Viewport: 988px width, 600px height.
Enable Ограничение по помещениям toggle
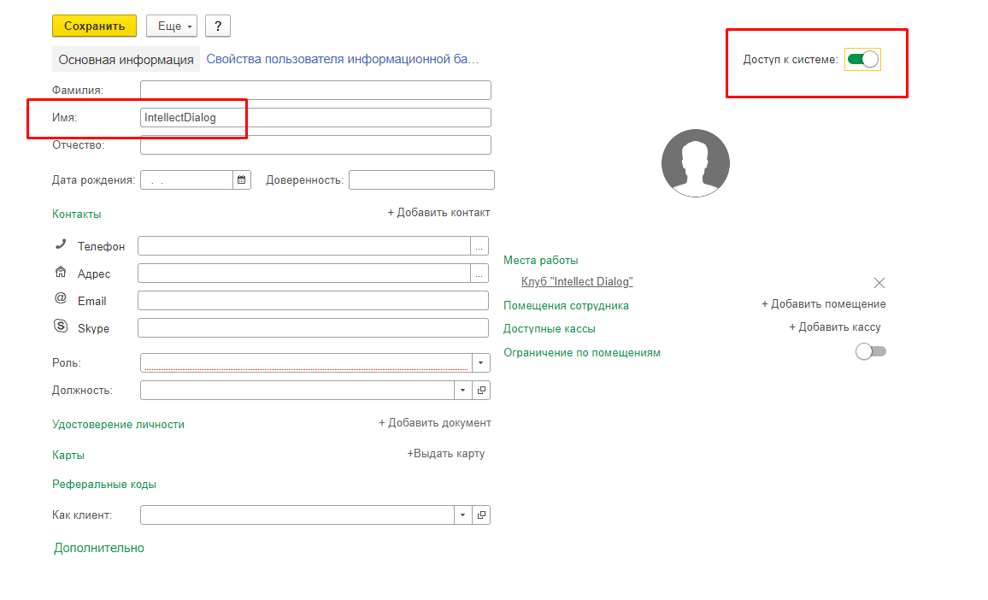click(x=871, y=351)
